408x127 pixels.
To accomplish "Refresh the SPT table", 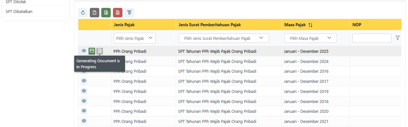I will (83, 13).
